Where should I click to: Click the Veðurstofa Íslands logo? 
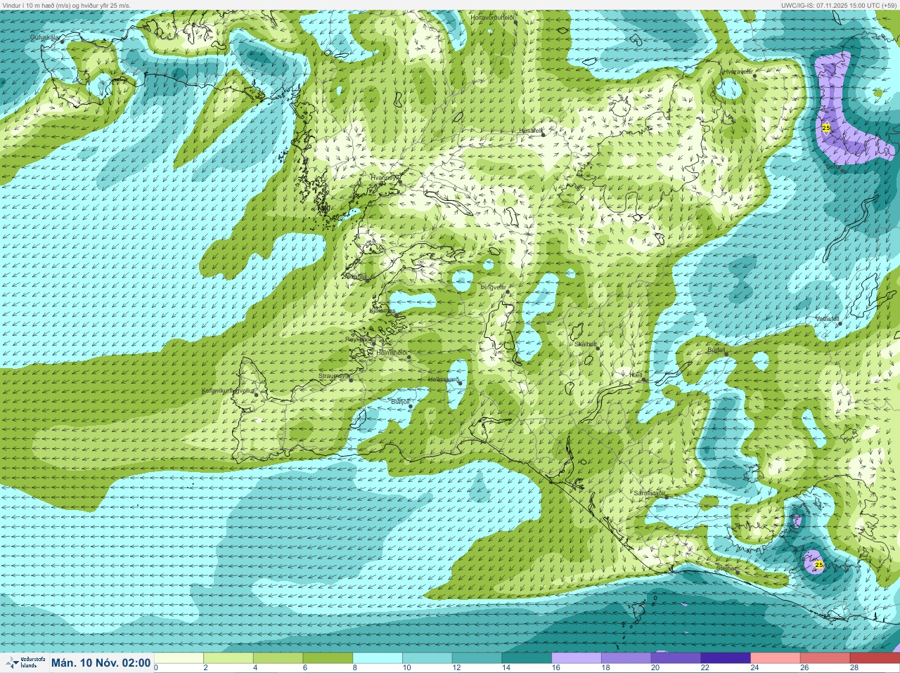(x=25, y=662)
